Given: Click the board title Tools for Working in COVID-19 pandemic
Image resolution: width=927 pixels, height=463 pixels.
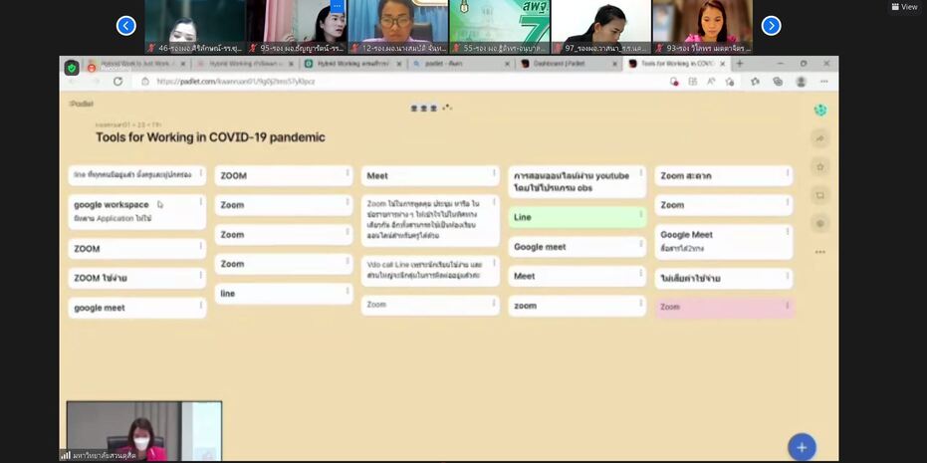Looking at the screenshot, I should click(x=210, y=137).
